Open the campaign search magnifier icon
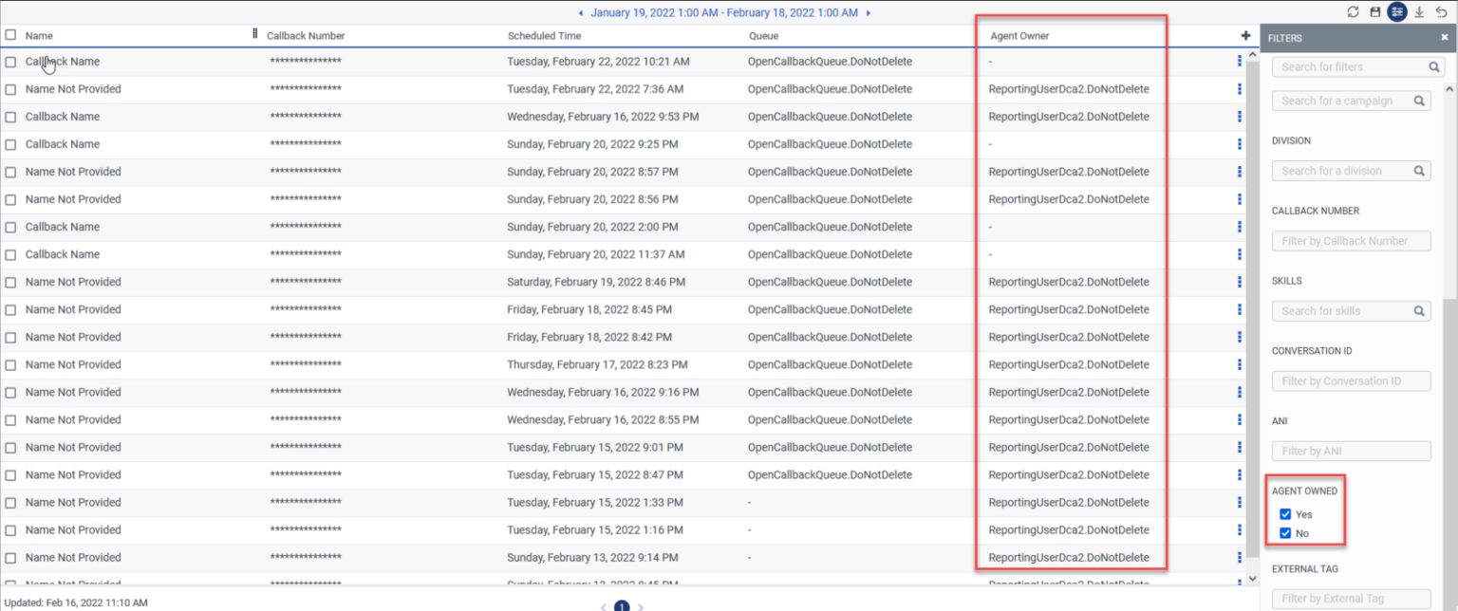 coord(1418,100)
